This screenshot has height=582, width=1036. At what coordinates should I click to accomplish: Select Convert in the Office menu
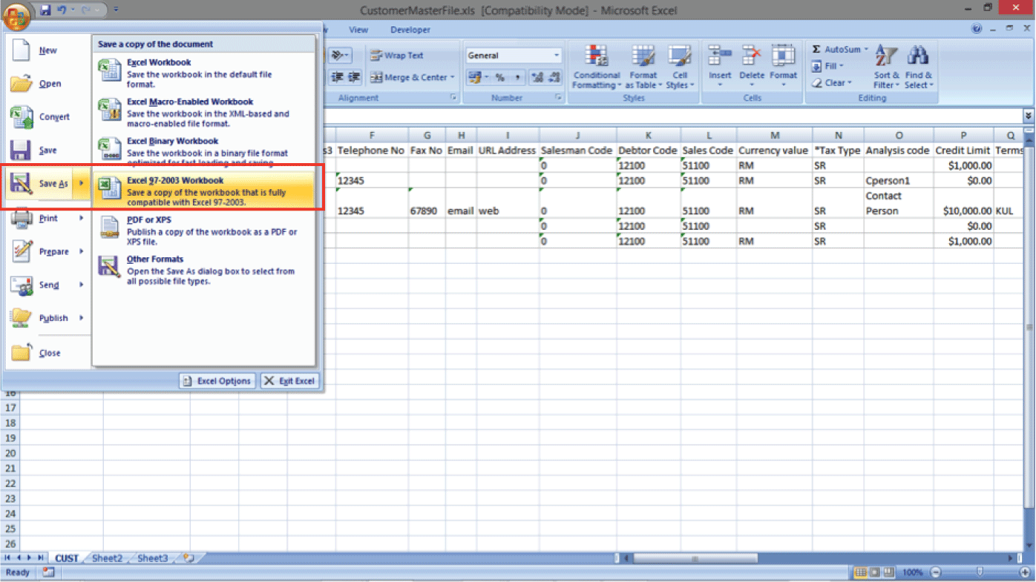tap(47, 117)
